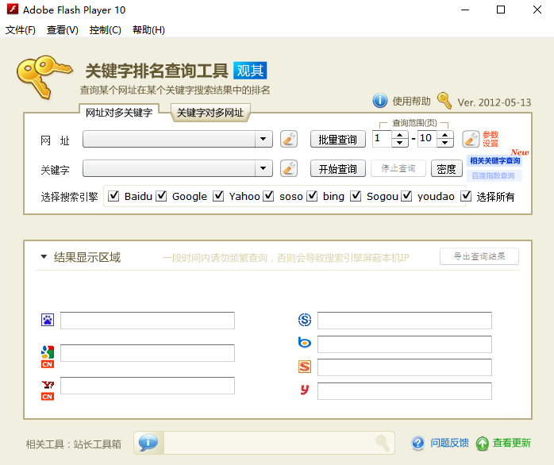This screenshot has width=554, height=465.
Task: Switch to 网址对多关键字 tab
Action: pos(119,113)
